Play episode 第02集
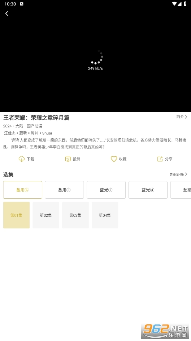The height and width of the screenshot is (341, 191). pyautogui.click(x=46, y=215)
